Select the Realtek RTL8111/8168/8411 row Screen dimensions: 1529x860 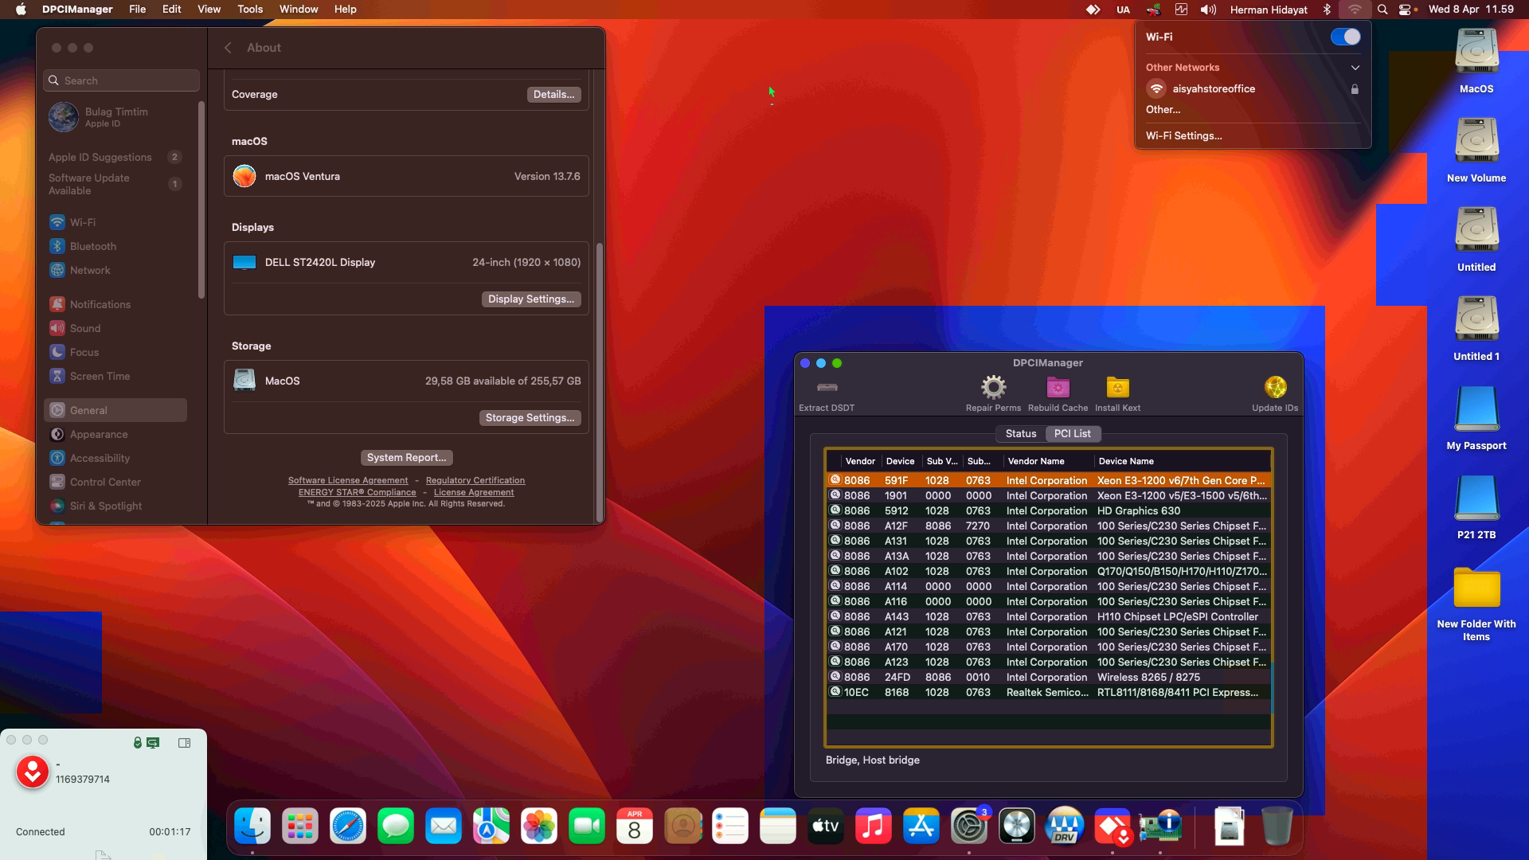pos(1049,693)
